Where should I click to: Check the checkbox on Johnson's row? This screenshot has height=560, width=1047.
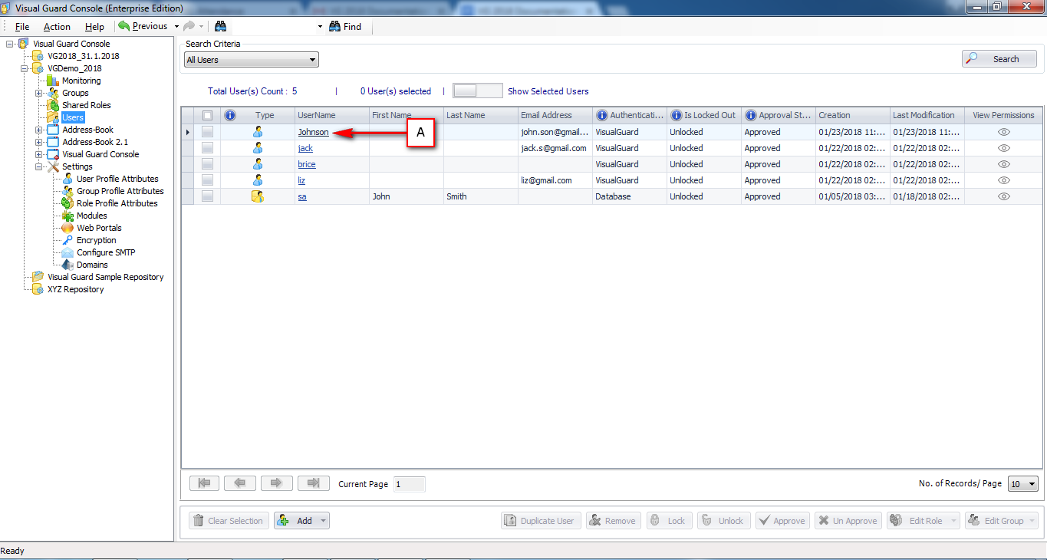pos(206,131)
